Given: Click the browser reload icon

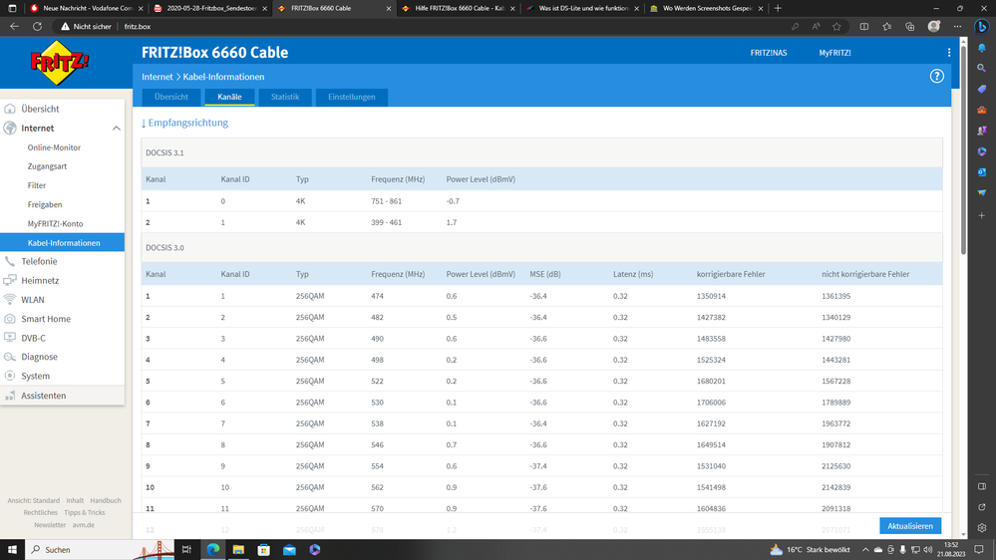Looking at the screenshot, I should click(x=38, y=27).
